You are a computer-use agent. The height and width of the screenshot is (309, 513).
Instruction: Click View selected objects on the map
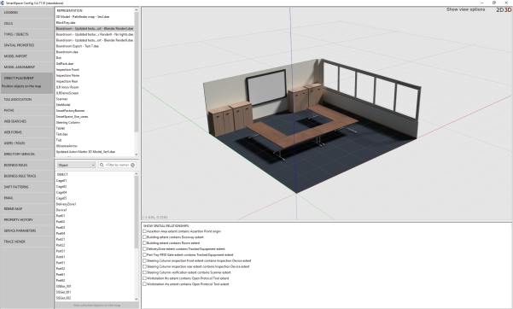pyautogui.click(x=96, y=305)
